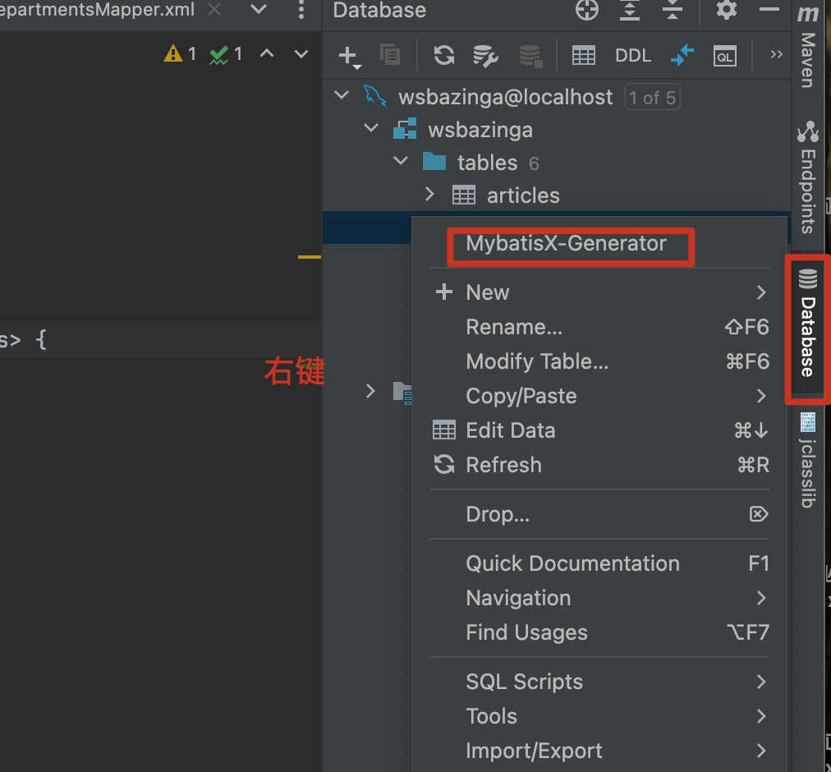
Task: Open Data Source Properties wrench icon
Action: point(485,56)
